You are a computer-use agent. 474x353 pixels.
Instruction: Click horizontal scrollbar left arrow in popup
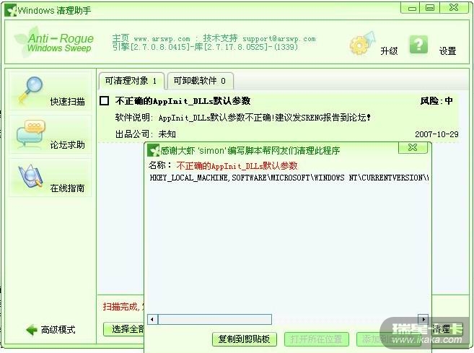point(152,319)
